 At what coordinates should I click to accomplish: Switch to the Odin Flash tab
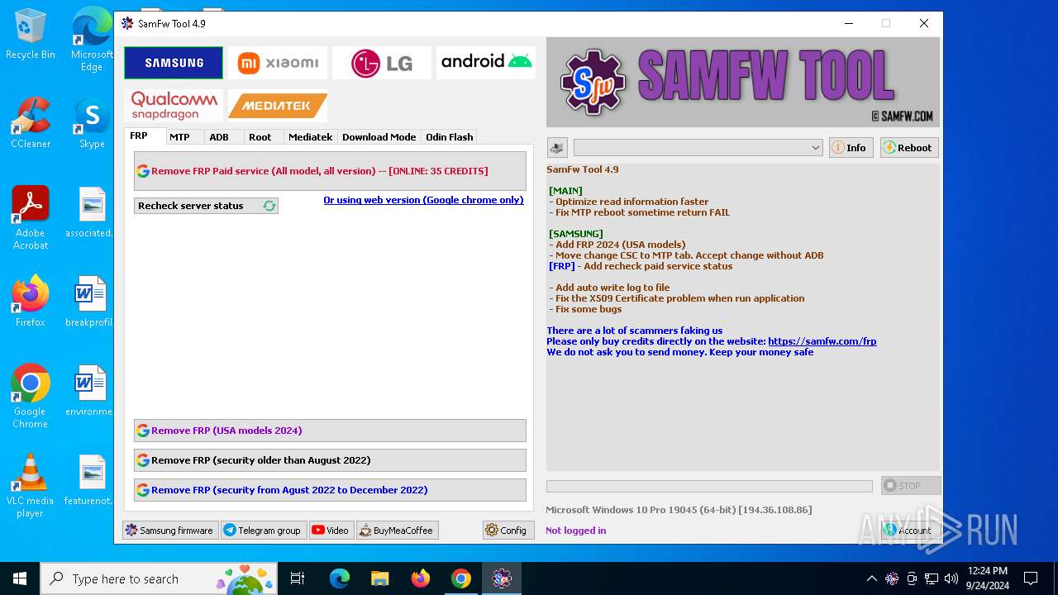pos(450,137)
